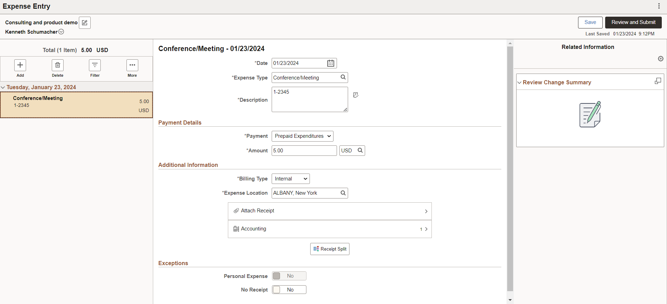This screenshot has height=304, width=667.
Task: Click the 'Additional Information' section heading
Action: click(188, 165)
